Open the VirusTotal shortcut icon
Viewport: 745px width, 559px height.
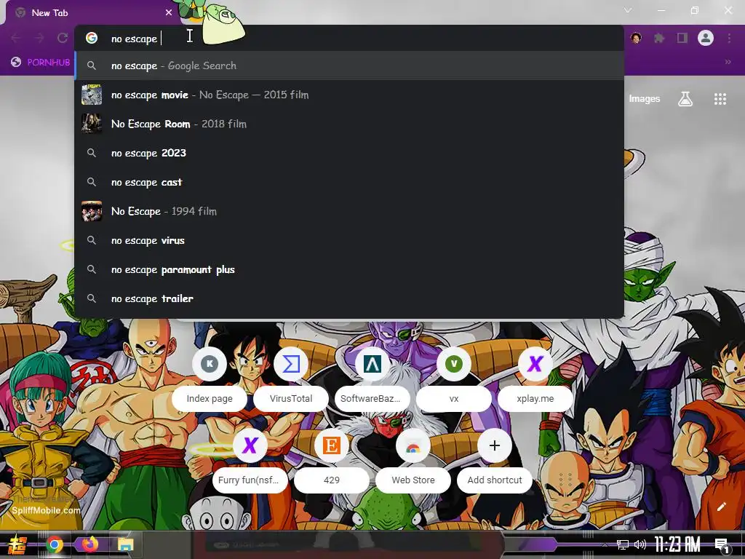[291, 364]
